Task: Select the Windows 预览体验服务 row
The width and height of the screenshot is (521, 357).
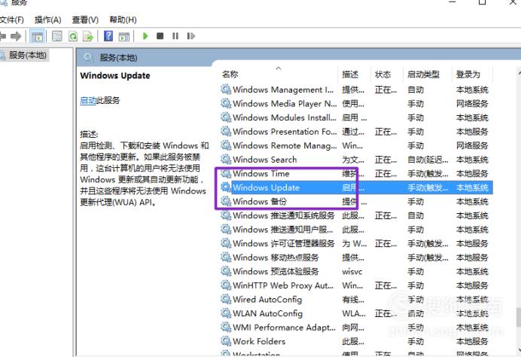Action: pyautogui.click(x=356, y=271)
